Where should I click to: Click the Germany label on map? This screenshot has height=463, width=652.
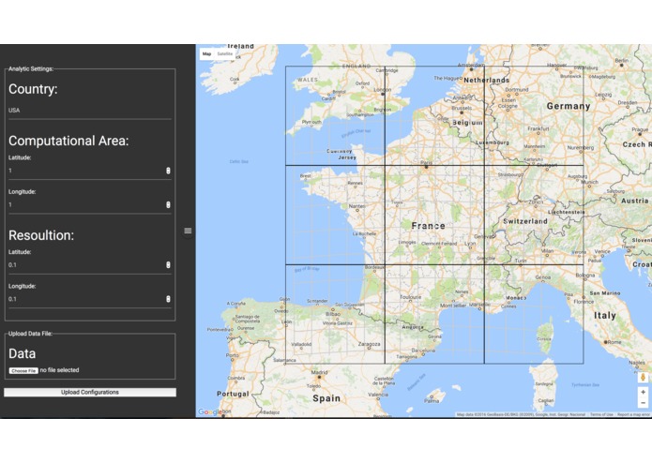click(x=569, y=106)
